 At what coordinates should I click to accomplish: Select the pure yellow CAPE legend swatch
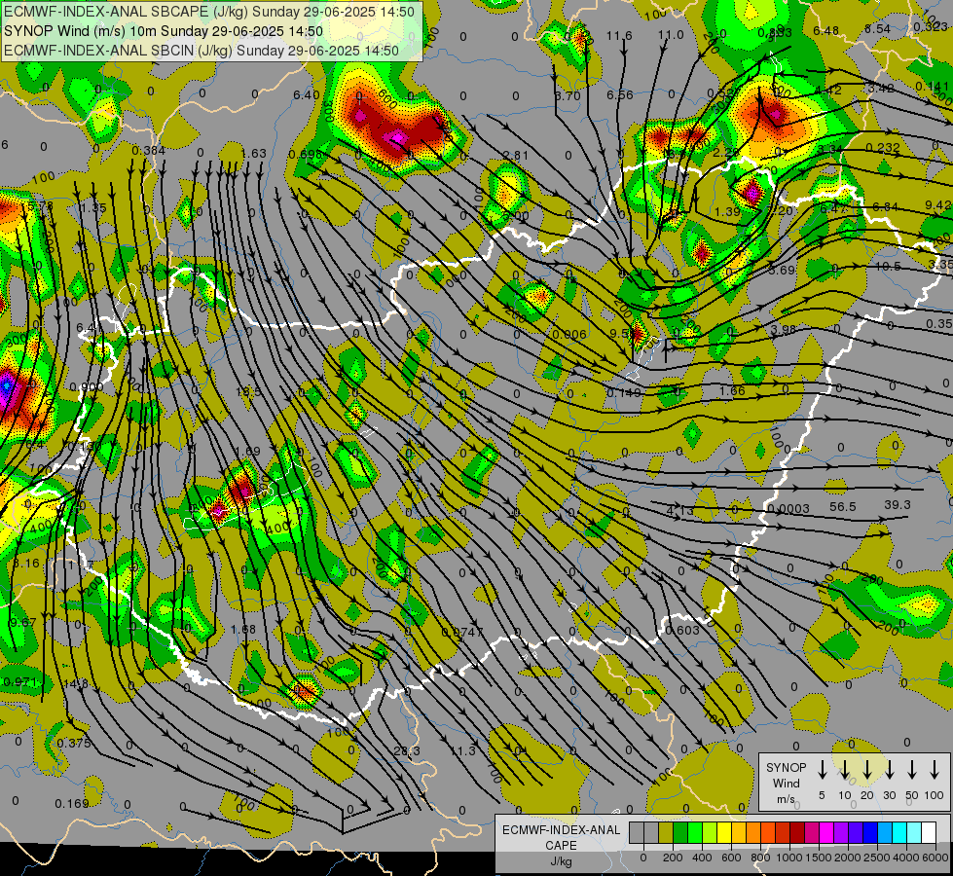724,833
